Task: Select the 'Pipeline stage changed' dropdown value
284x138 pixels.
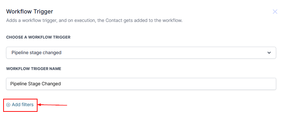Action: click(x=36, y=53)
